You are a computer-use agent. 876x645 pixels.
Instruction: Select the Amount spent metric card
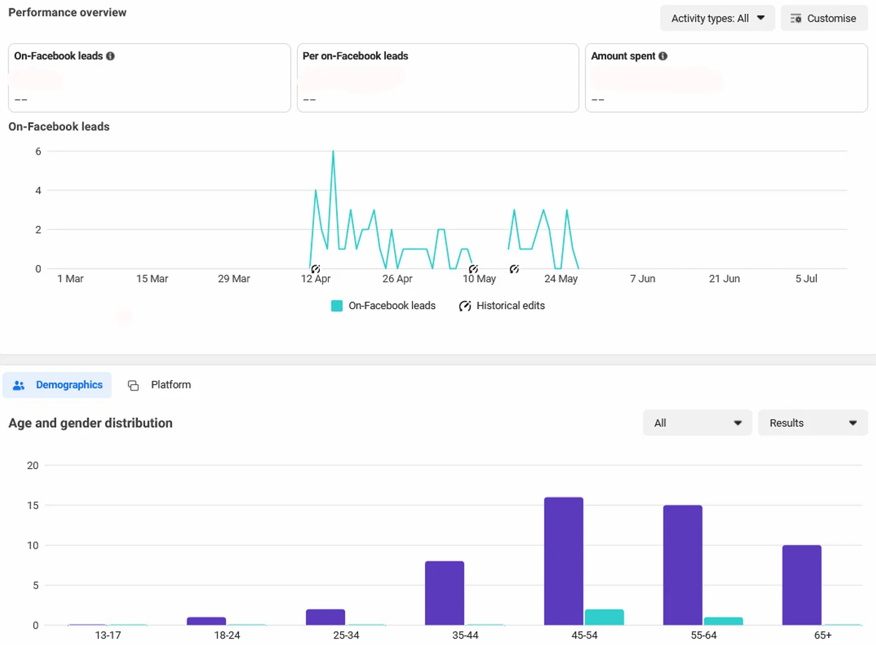click(726, 78)
